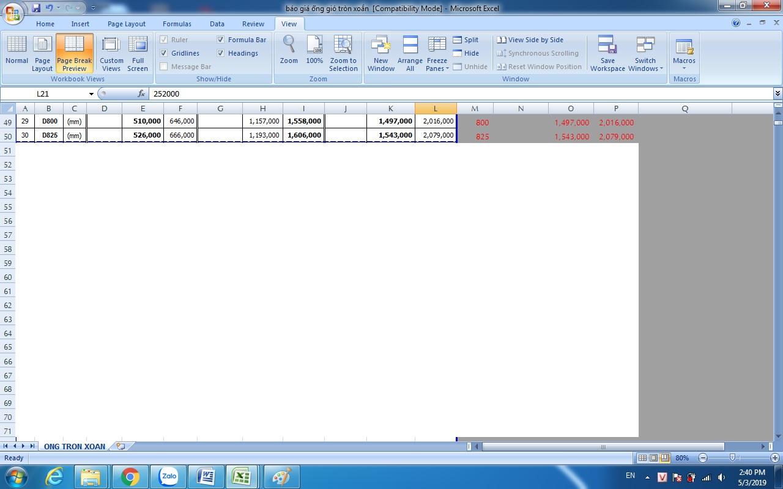Image resolution: width=783 pixels, height=489 pixels.
Task: Click Save Workspace icon
Action: (x=607, y=45)
